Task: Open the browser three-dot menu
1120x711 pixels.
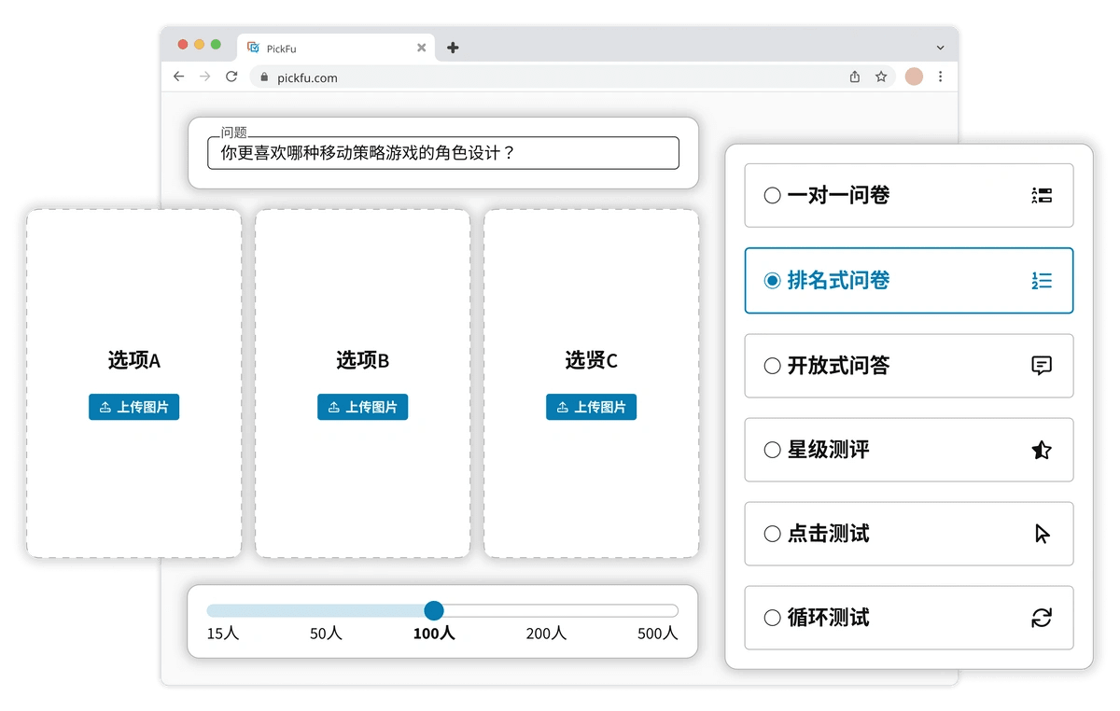Action: (x=940, y=77)
